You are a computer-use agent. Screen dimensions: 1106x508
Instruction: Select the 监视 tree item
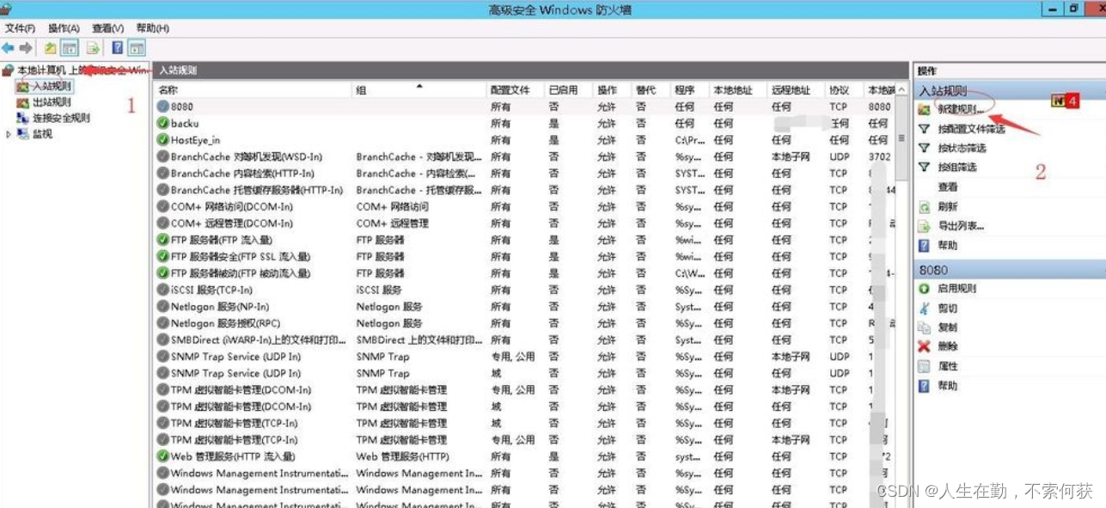click(41, 134)
